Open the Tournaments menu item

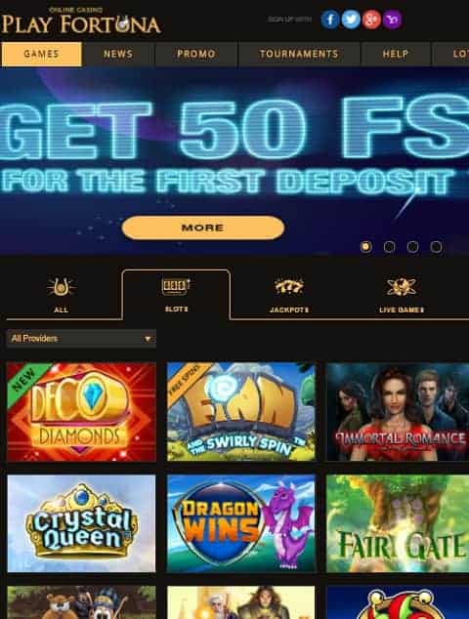point(299,54)
